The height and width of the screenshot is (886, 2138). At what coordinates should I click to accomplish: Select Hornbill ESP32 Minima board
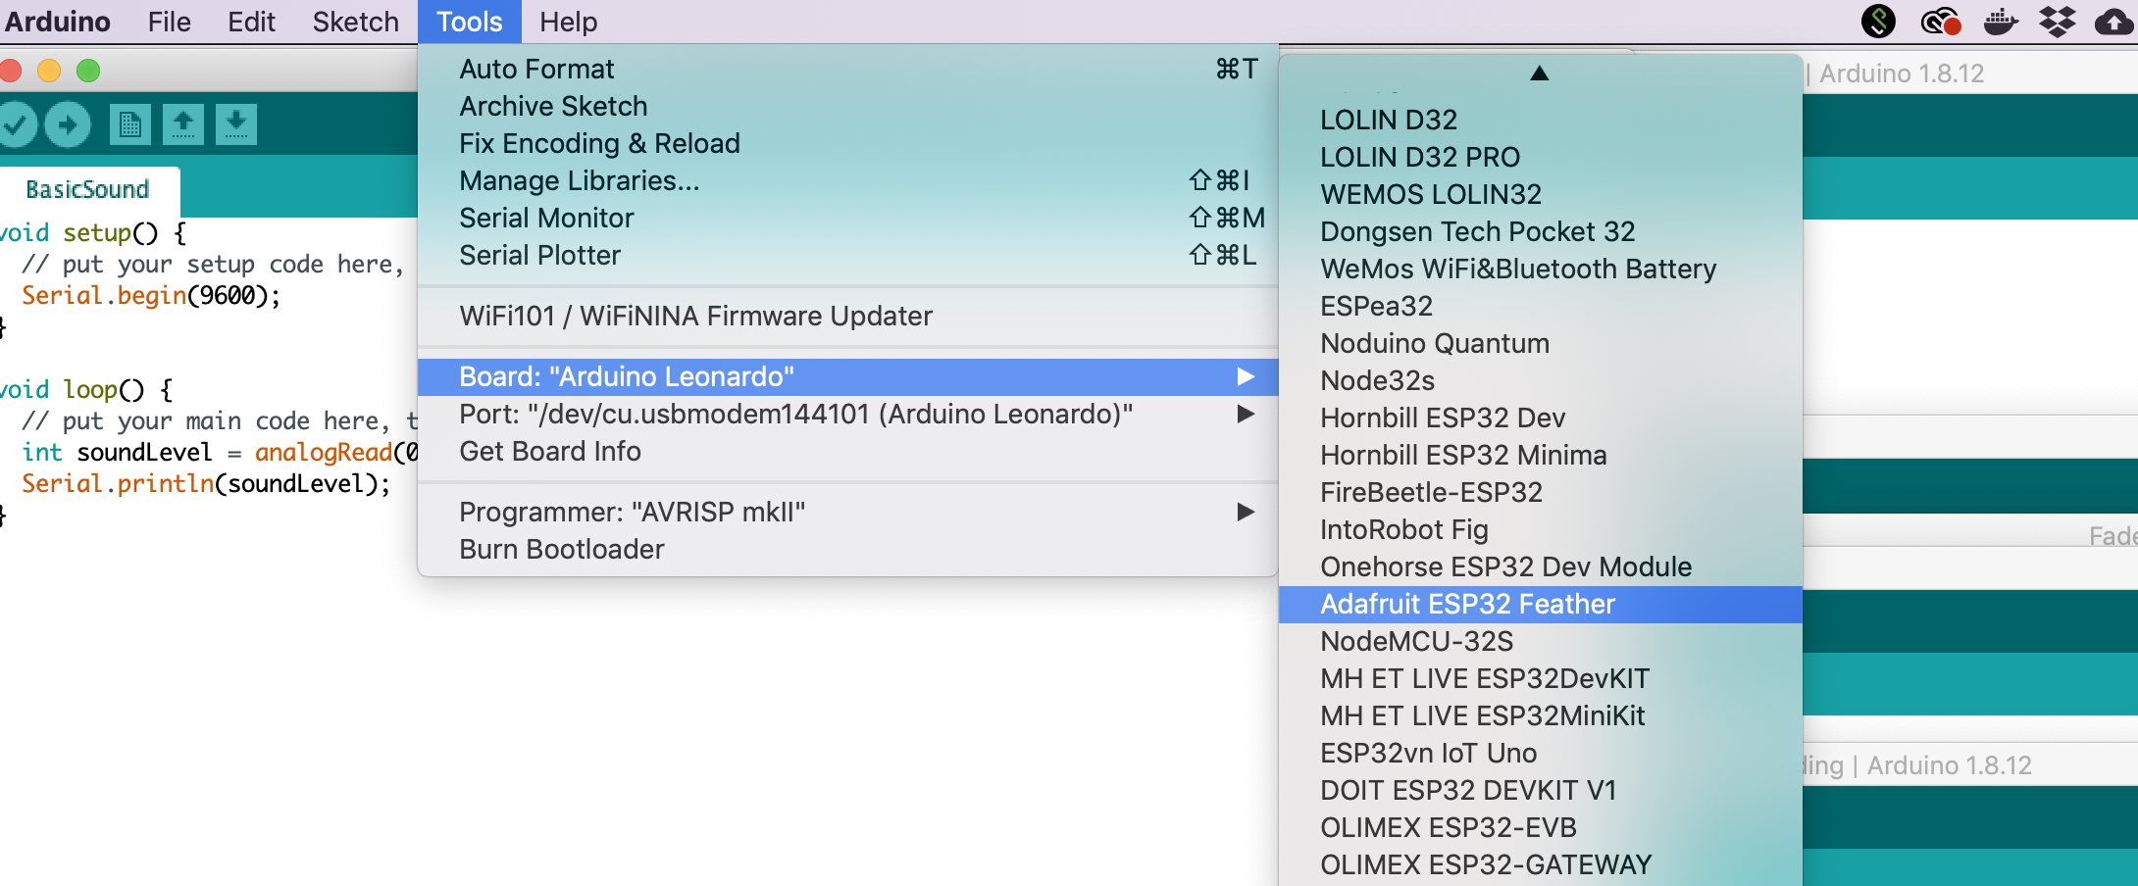click(1541, 456)
